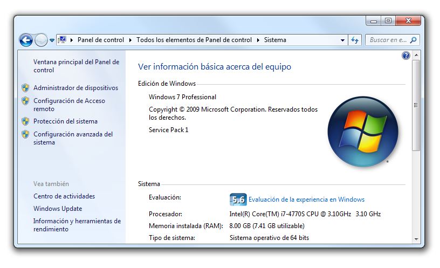Viewport: 440px width, 268px height.
Task: Click the greyed Forward navigation button
Action: point(41,40)
